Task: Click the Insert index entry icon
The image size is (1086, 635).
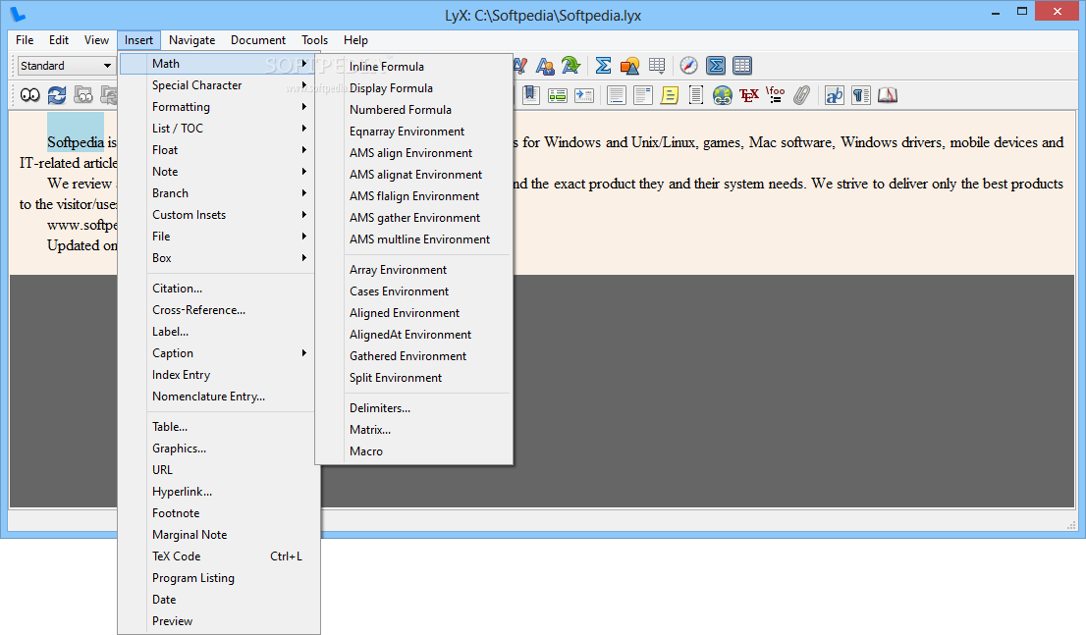Action: [x=558, y=95]
